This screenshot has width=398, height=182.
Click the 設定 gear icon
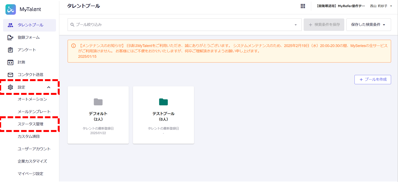[10, 87]
